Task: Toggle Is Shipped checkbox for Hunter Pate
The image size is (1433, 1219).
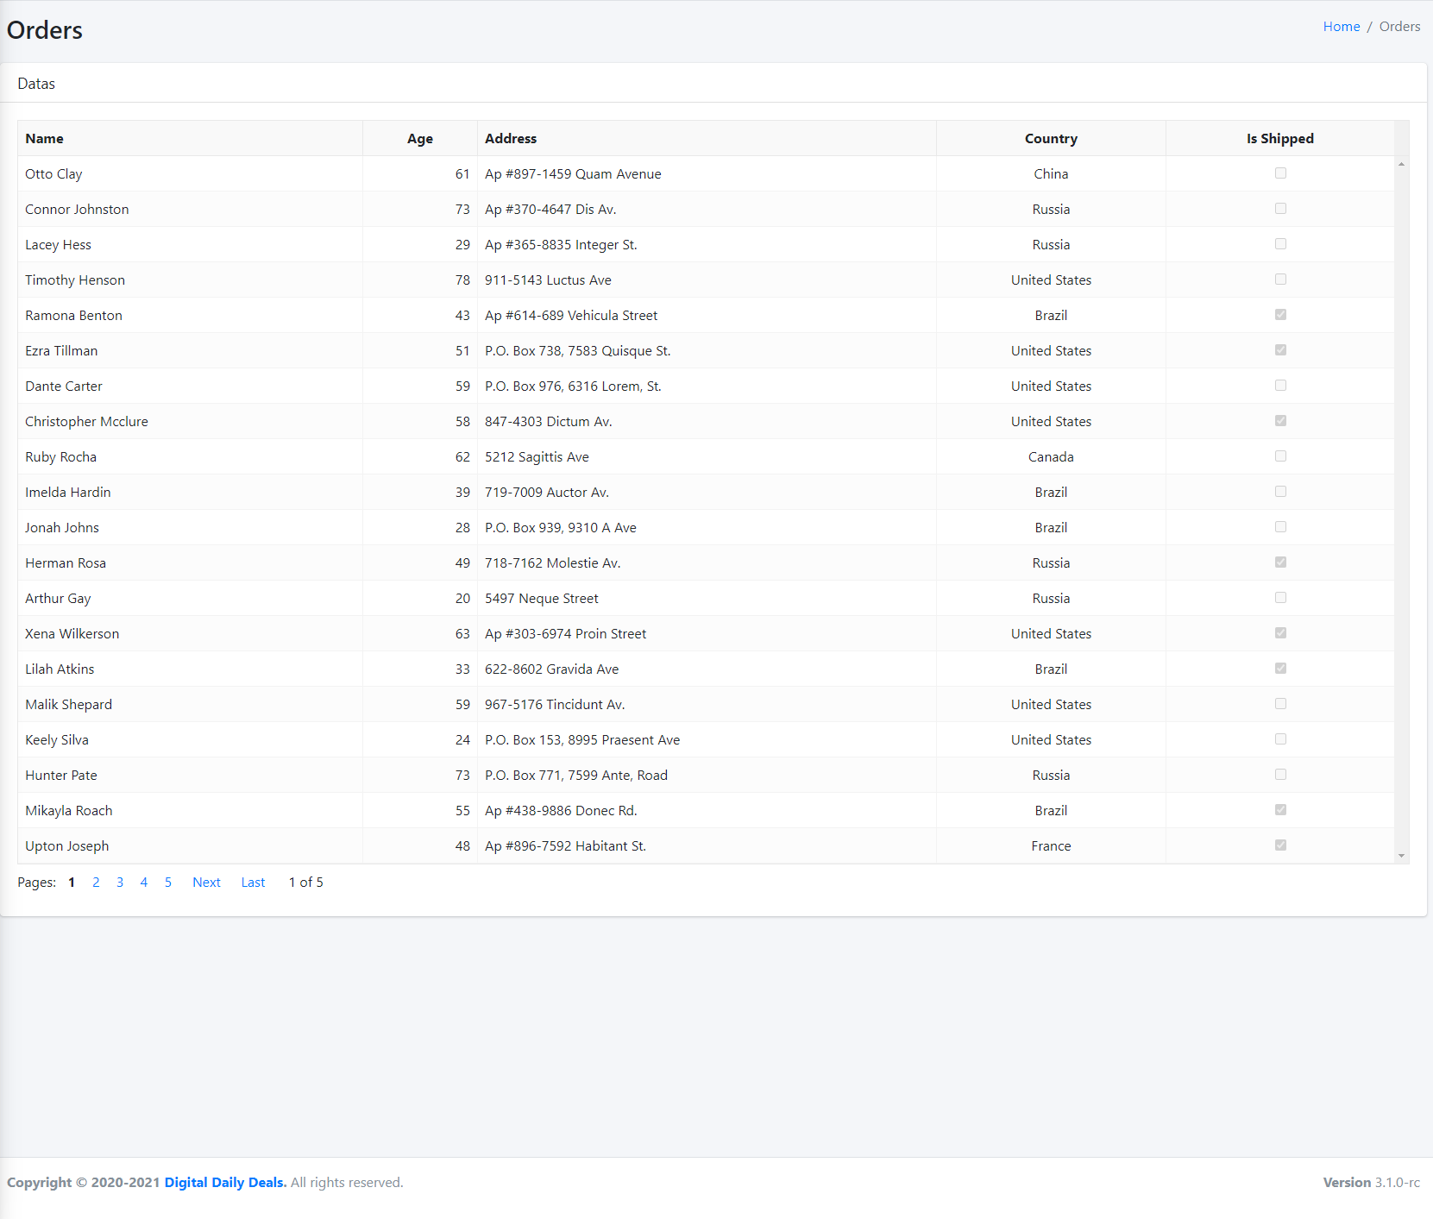Action: (x=1280, y=775)
